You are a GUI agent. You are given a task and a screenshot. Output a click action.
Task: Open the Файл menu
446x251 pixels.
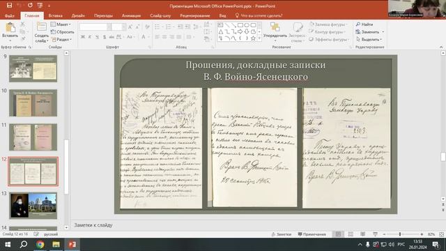[x=9, y=15]
